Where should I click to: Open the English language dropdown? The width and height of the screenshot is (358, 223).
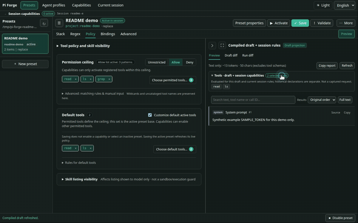345,5
